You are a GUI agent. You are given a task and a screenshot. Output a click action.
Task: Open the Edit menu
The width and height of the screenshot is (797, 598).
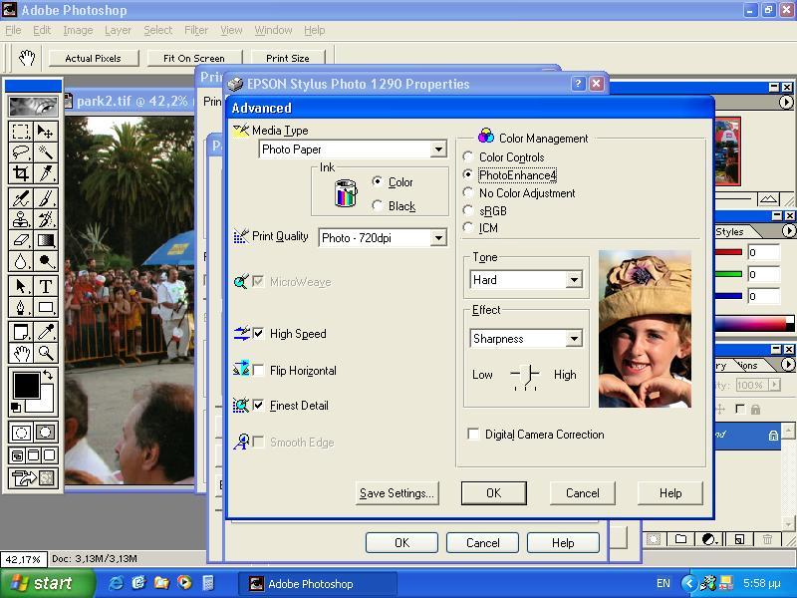pos(42,30)
